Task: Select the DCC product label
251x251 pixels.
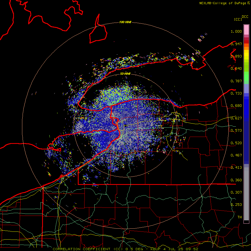Action: [x=245, y=16]
